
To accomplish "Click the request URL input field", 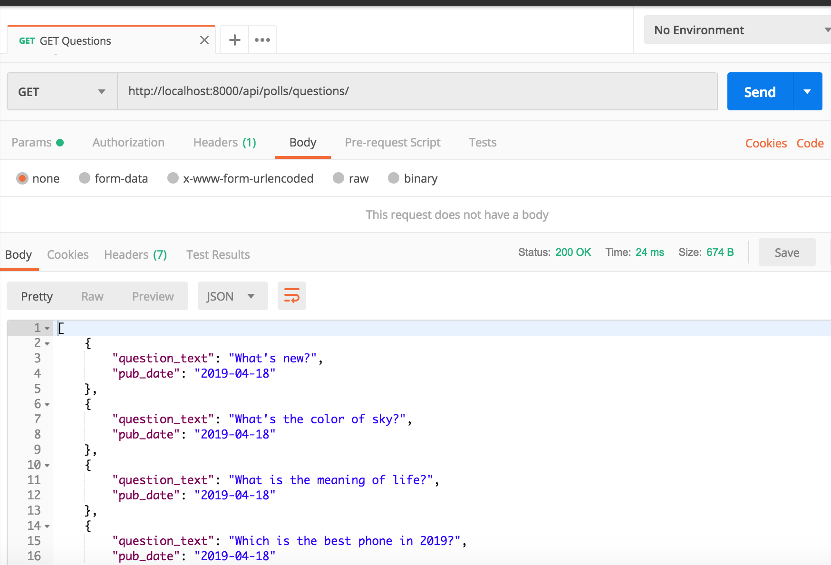I will (416, 91).
